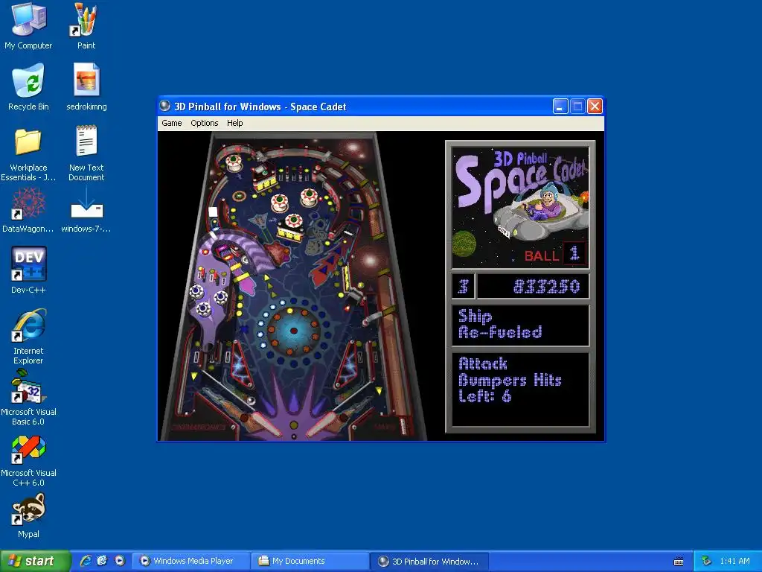The height and width of the screenshot is (572, 762).
Task: Open the Game menu
Action: (x=172, y=123)
